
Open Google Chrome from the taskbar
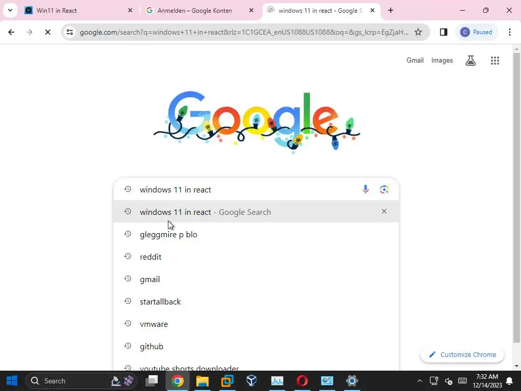[177, 381]
